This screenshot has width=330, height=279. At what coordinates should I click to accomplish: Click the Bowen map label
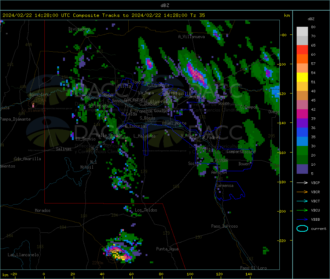tap(244, 164)
